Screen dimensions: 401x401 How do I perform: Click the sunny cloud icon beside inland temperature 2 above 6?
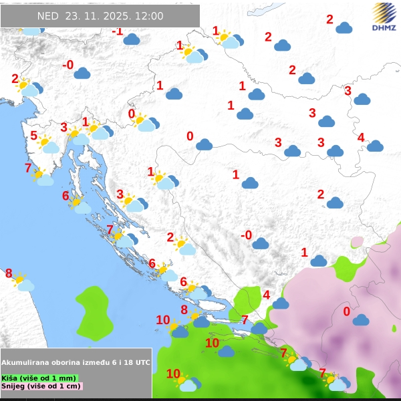(x=184, y=247)
